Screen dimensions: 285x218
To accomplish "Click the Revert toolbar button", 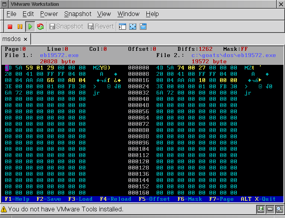I will (101, 27).
